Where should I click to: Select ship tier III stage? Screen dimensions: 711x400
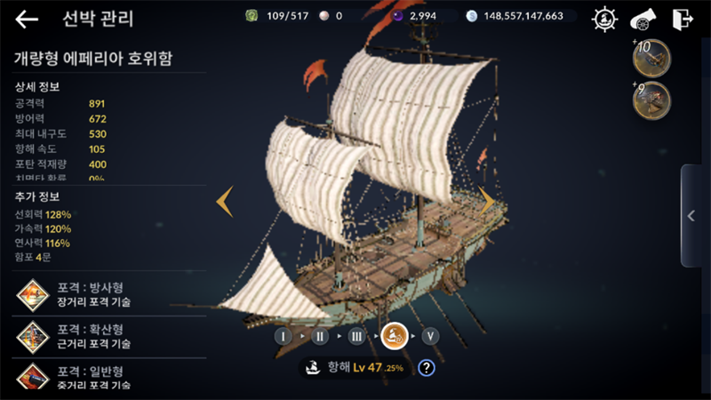point(357,336)
